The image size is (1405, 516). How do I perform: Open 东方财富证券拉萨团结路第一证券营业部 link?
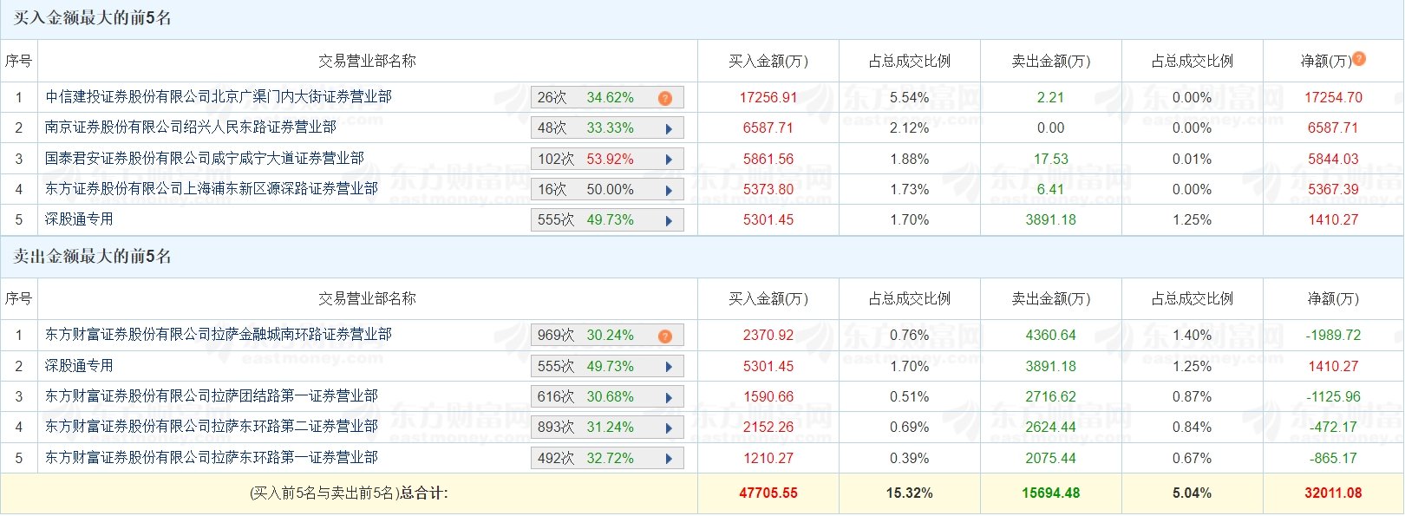pyautogui.click(x=212, y=396)
